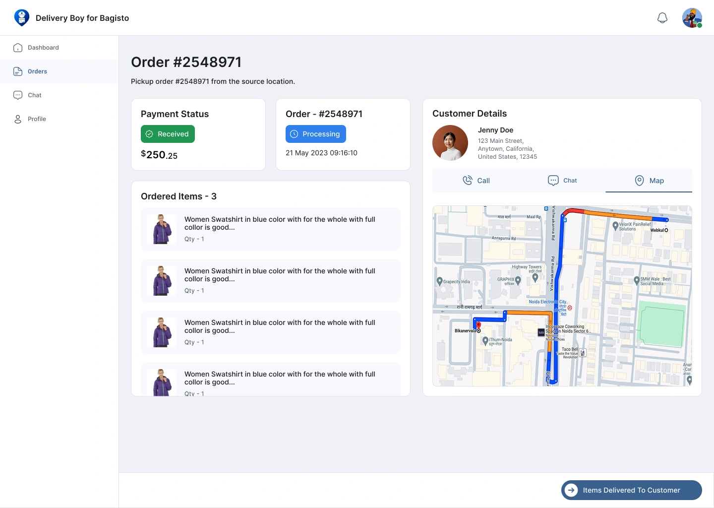This screenshot has height=508, width=714.
Task: Click the GRAPHIX map pin
Action: pyautogui.click(x=518, y=280)
